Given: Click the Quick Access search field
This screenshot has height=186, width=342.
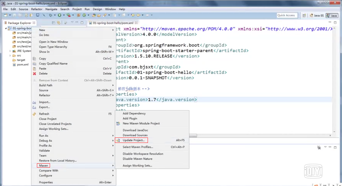Looking at the screenshot, I should tap(287, 15).
